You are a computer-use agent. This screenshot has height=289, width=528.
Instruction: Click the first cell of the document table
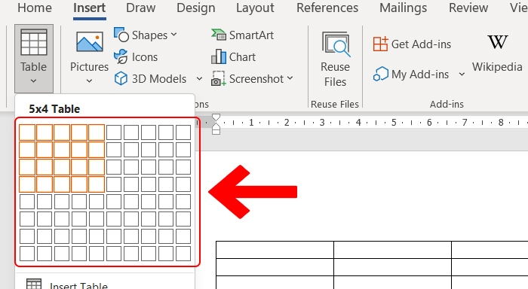[x=275, y=250]
